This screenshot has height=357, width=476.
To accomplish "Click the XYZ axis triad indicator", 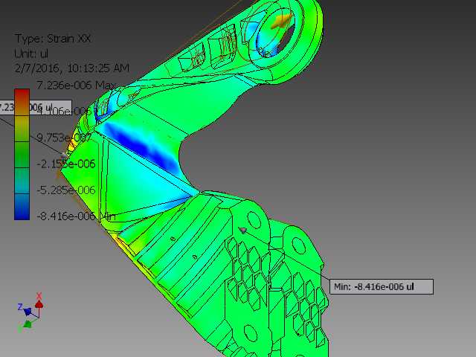I will pos(30,312).
